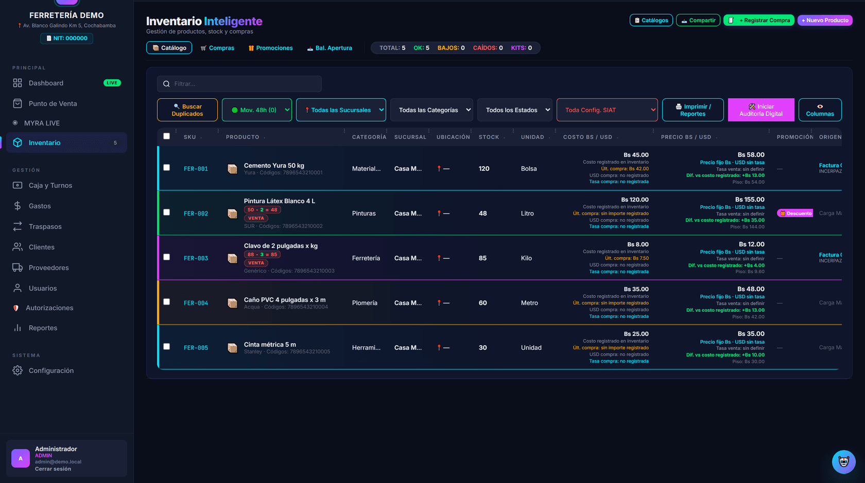Click Cemento Yura product box icon

point(233,169)
